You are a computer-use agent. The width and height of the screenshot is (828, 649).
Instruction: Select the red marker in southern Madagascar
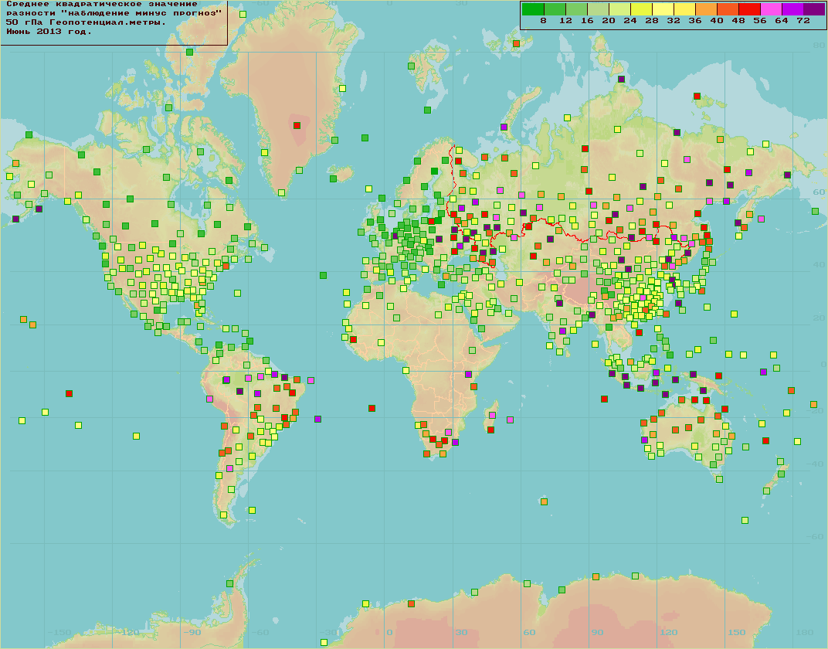[x=490, y=430]
